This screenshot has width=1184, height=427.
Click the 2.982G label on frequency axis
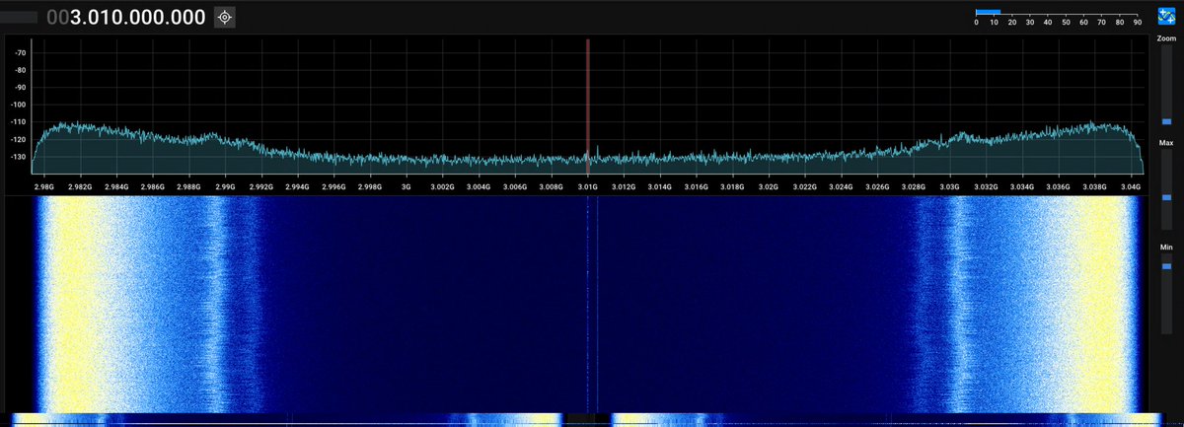click(80, 185)
